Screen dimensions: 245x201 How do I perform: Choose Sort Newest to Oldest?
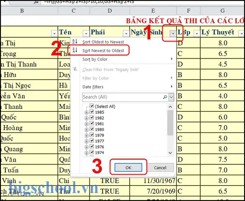(103, 51)
